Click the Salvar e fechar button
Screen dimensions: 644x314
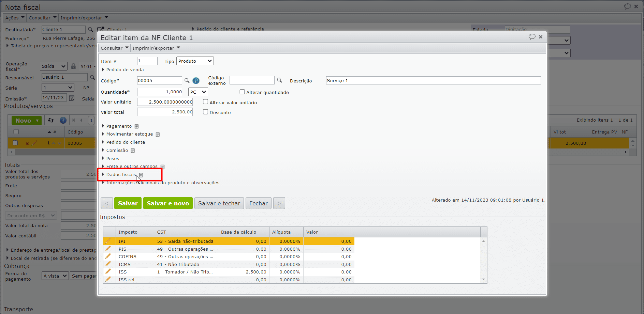click(219, 203)
